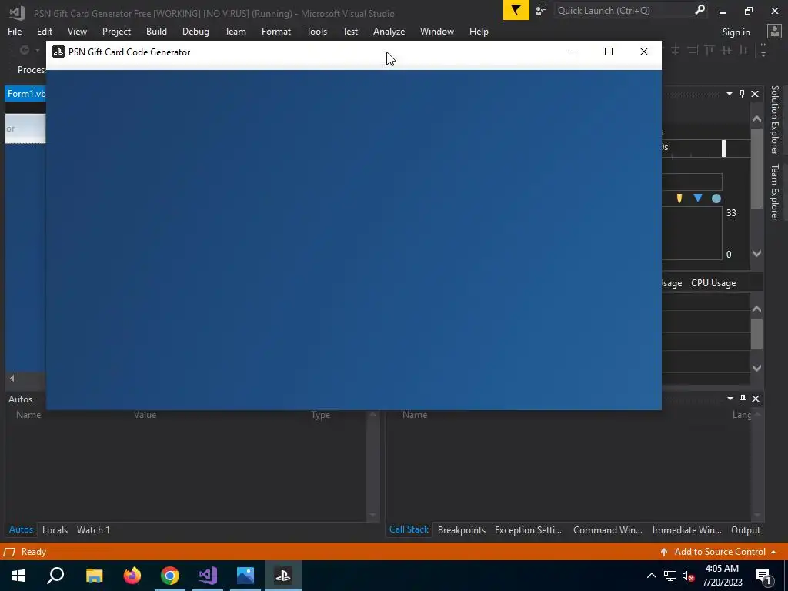Click the Align Rights toolbar icon
This screenshot has width=788, height=591.
click(693, 50)
